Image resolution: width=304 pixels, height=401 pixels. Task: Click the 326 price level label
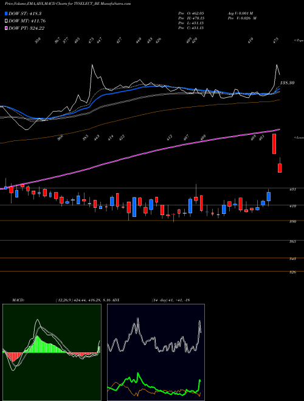point(293,272)
